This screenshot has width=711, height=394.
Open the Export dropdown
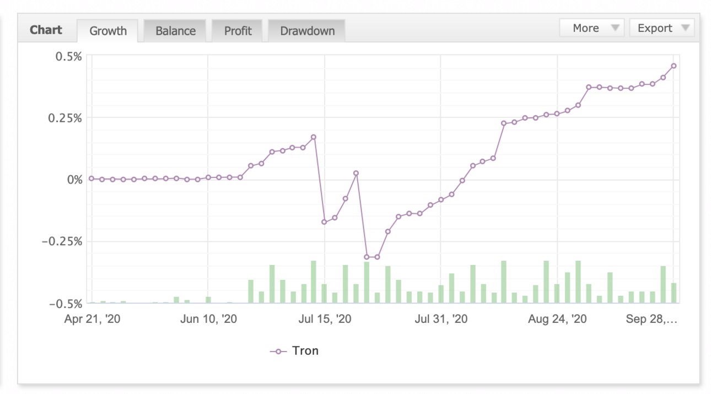pos(662,28)
